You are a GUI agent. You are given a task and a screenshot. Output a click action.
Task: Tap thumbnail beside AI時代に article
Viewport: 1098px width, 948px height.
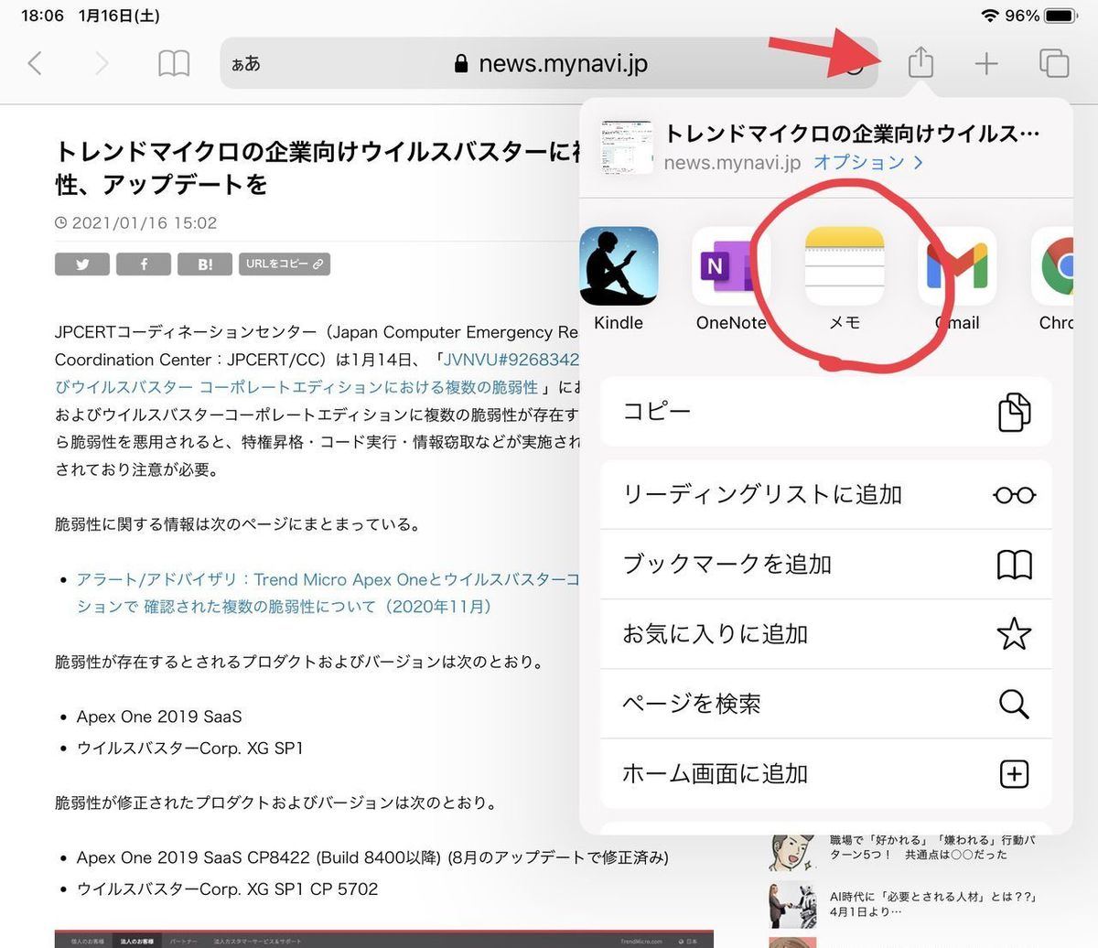click(x=792, y=905)
